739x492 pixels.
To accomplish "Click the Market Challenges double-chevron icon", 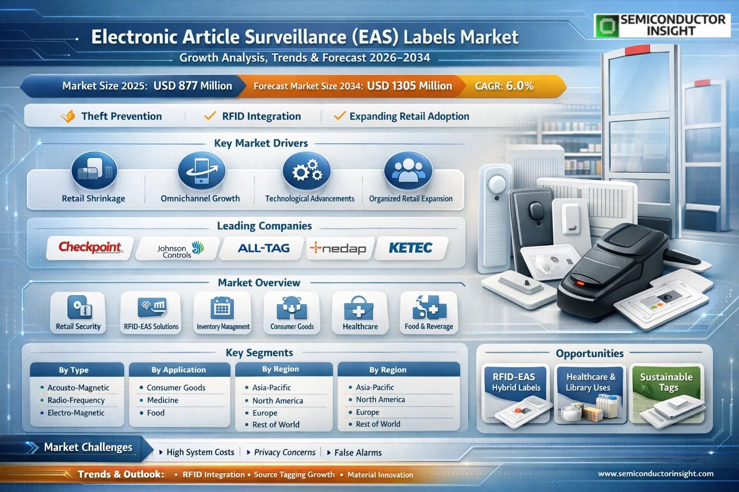I will 33,448.
